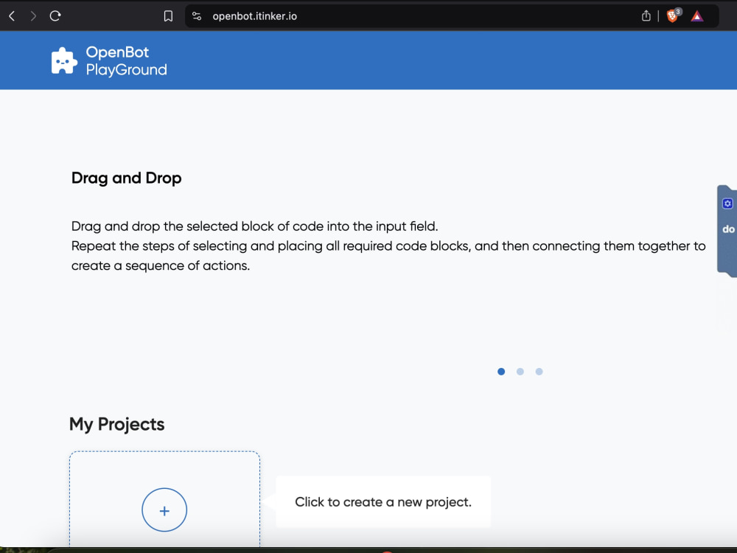Select the third carousel dot
Viewport: 737px width, 553px height.
[539, 372]
